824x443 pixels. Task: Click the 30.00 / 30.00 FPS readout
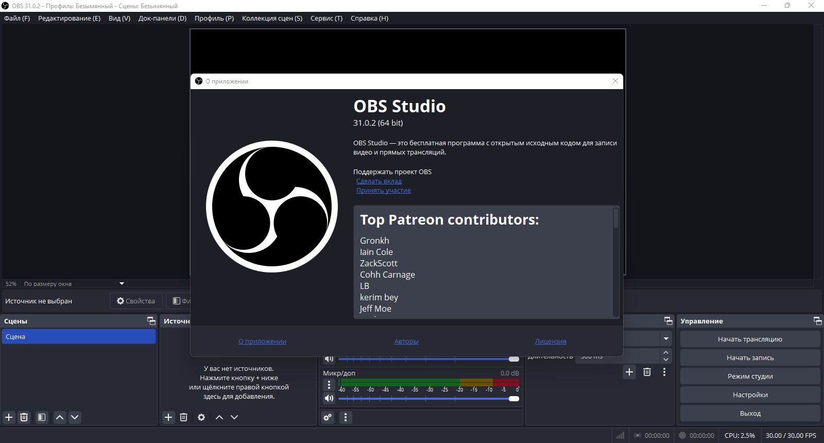point(791,435)
